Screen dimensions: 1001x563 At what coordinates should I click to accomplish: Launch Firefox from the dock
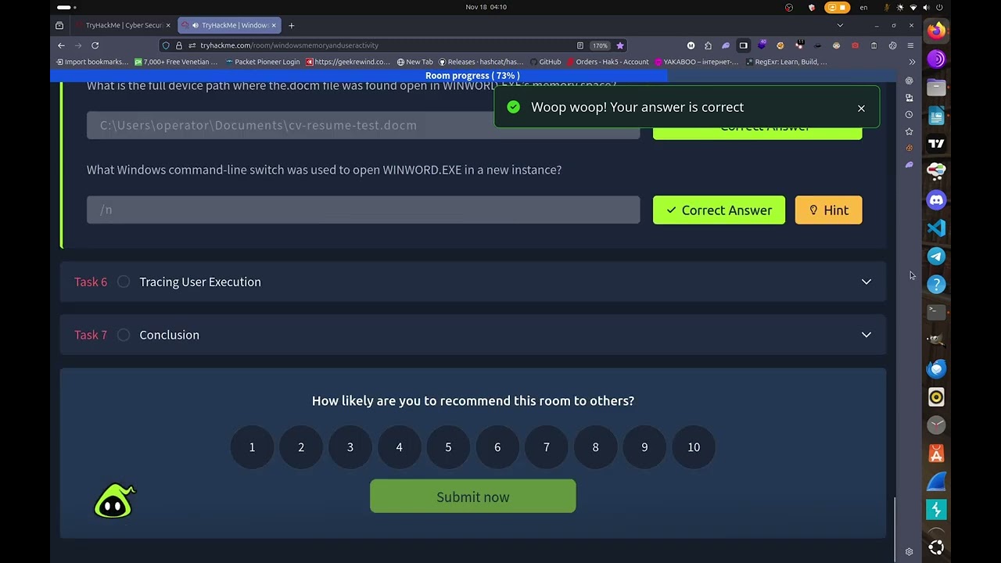click(x=936, y=31)
